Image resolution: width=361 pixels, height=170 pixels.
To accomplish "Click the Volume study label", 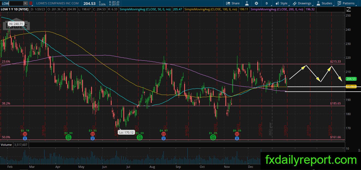I will click(6, 145).
